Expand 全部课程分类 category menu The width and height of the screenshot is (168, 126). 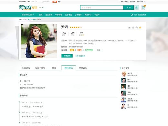(x=28, y=15)
